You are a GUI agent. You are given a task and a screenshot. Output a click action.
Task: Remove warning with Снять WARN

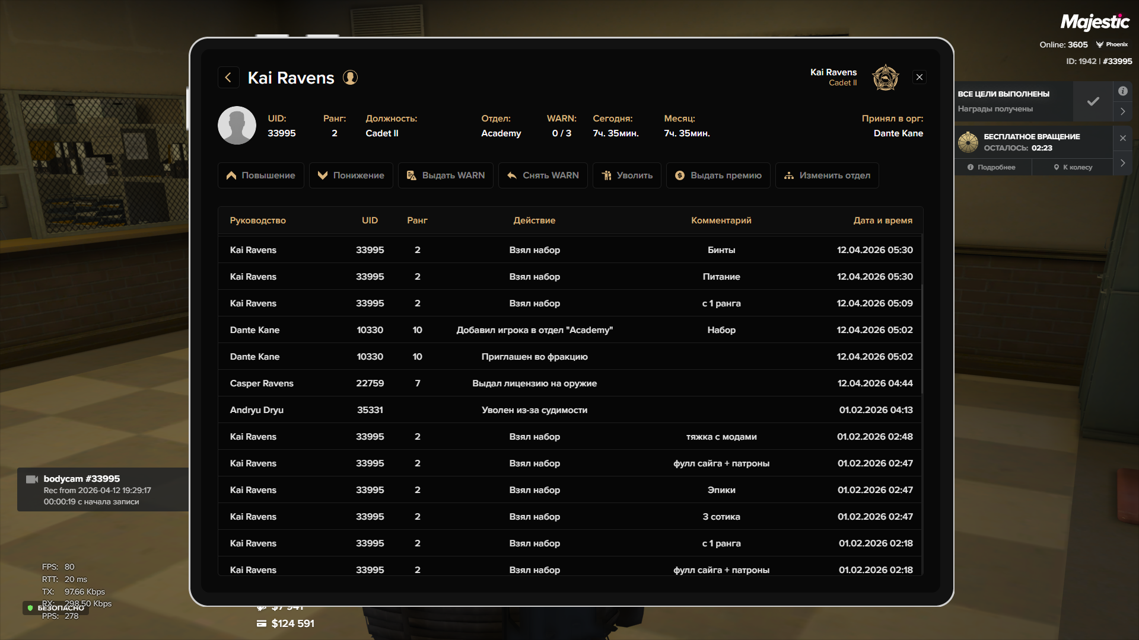click(543, 175)
